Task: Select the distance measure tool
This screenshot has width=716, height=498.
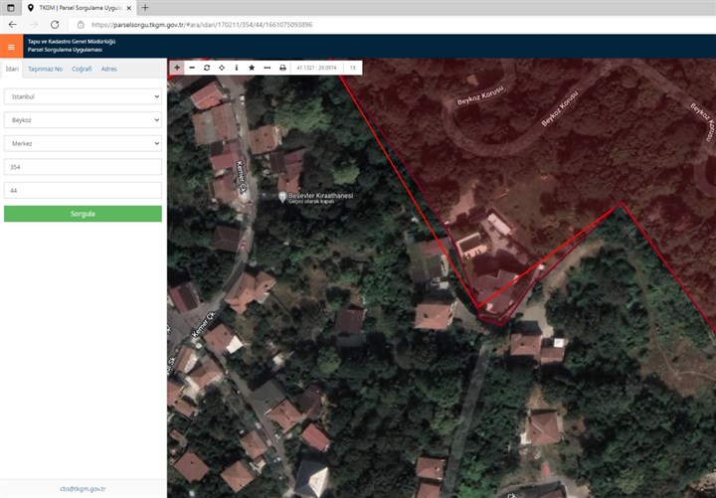Action: [x=267, y=68]
